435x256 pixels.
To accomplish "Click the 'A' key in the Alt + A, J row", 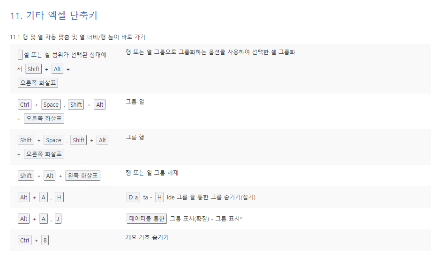I will [44, 219].
